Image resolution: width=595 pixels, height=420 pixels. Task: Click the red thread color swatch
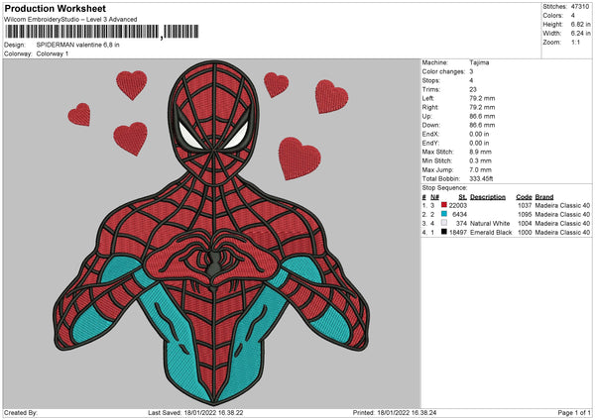(x=444, y=204)
